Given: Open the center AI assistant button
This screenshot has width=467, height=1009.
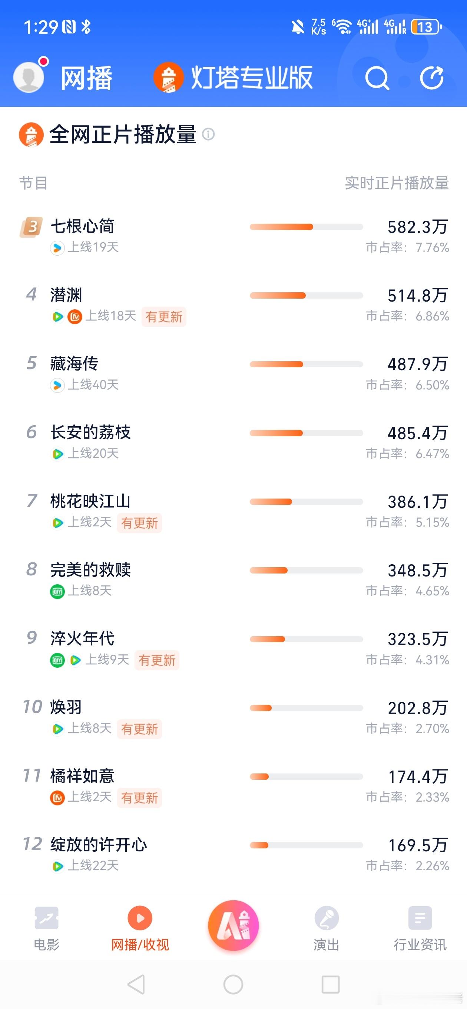Looking at the screenshot, I should point(234,925).
